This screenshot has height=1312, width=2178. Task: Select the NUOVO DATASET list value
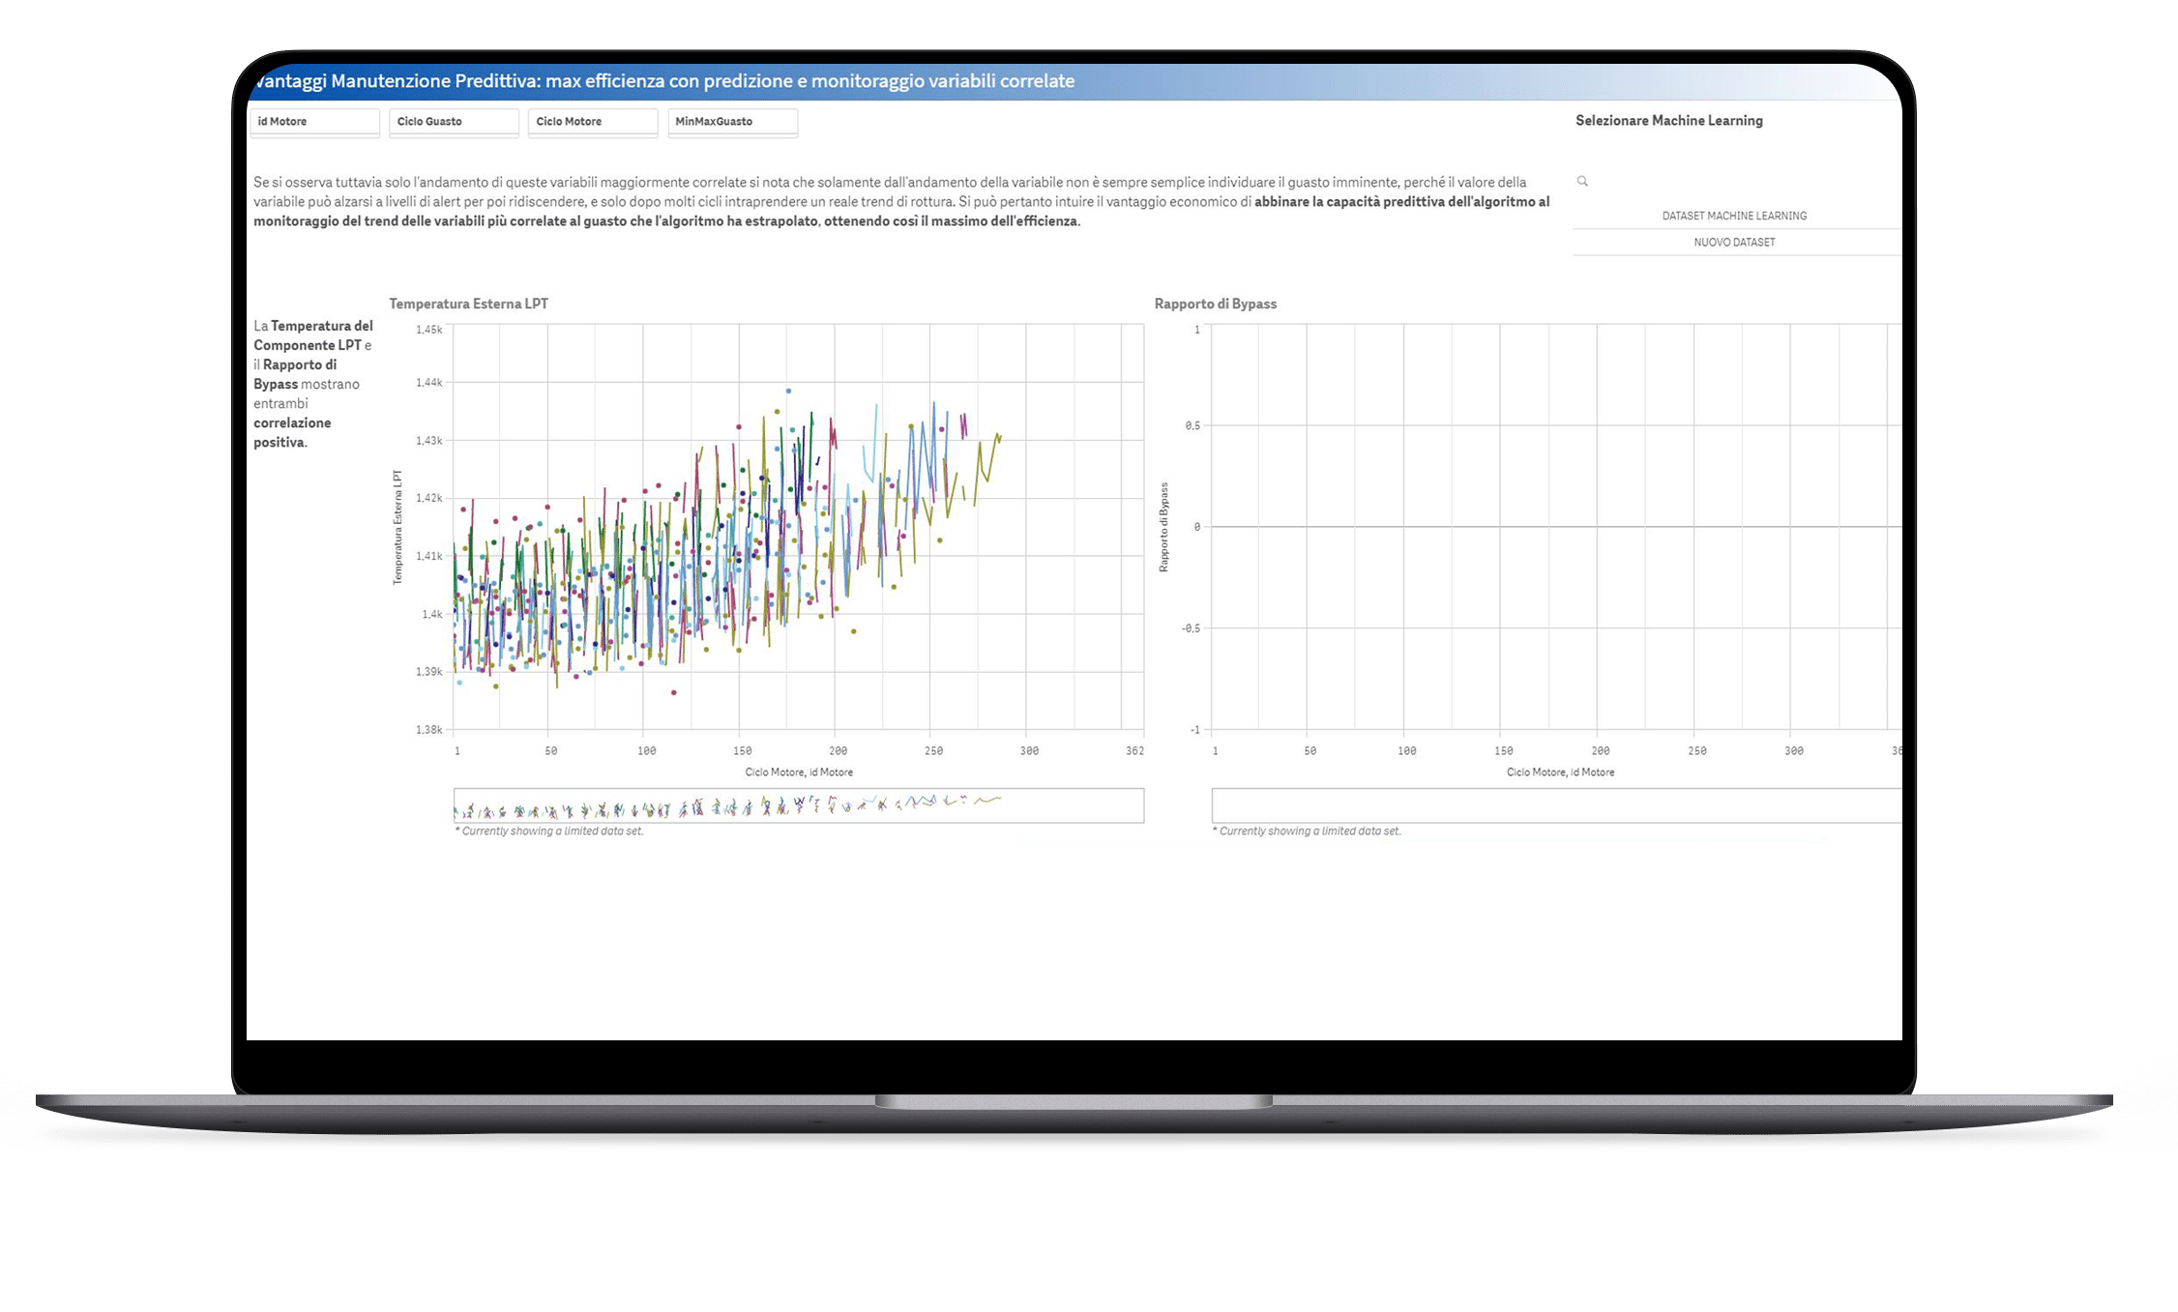point(1733,242)
